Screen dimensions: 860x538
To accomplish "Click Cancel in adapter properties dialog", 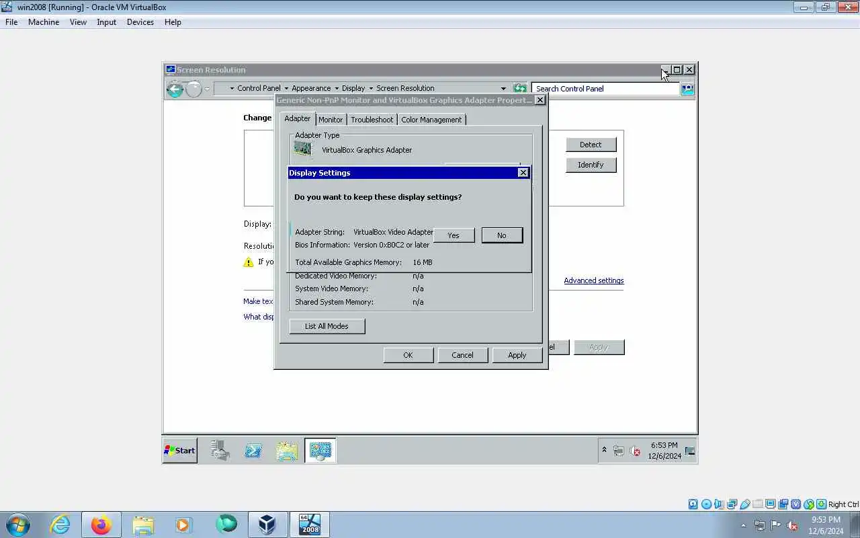I will (x=462, y=355).
